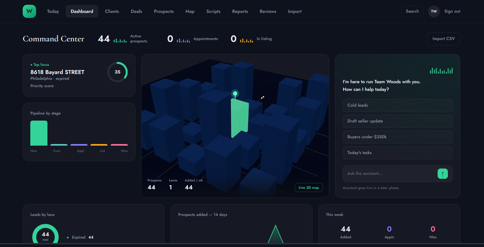Screen dimensions: 484x247
Task: Click the Search button
Action: (x=412, y=11)
